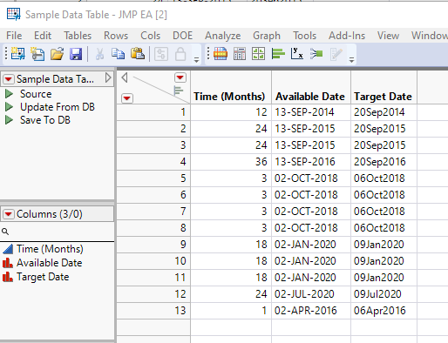Open the Tables menu
Viewport: 448px width, 343px height.
click(78, 36)
